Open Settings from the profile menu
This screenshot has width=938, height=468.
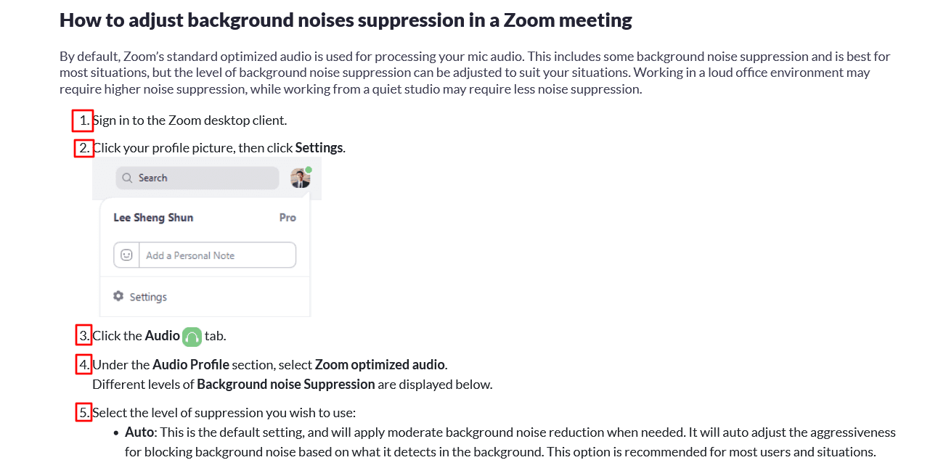tap(148, 297)
